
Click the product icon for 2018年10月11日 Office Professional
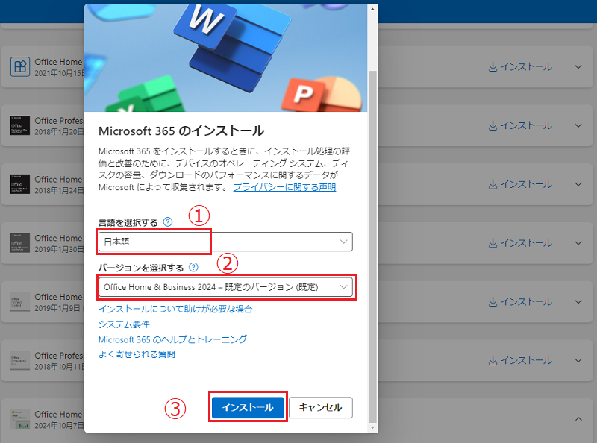[x=20, y=360]
